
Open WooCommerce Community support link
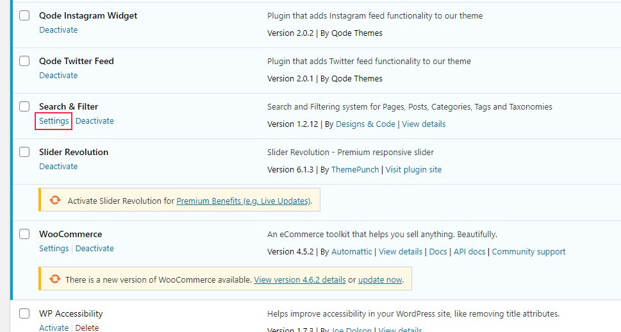(528, 251)
